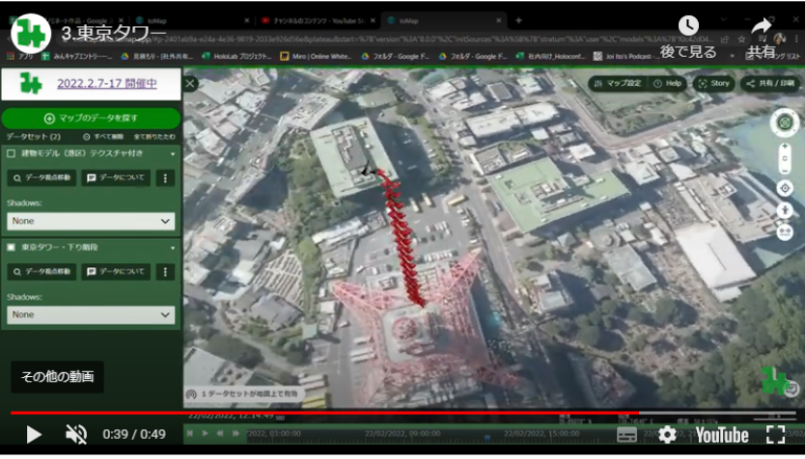Click the map compass control
Screen dimensions: 805x459
click(785, 122)
